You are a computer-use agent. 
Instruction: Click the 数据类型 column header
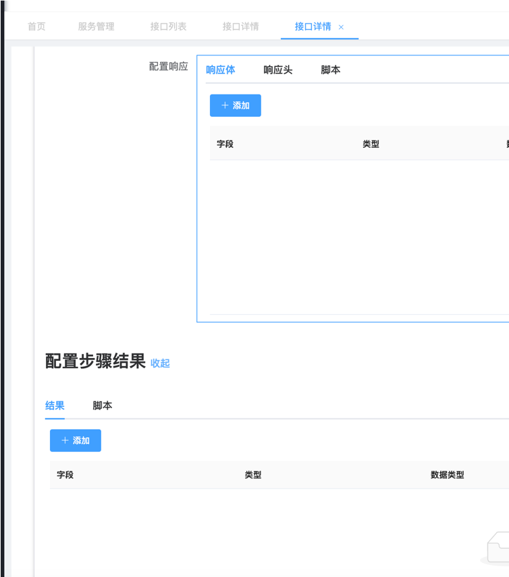(x=447, y=475)
